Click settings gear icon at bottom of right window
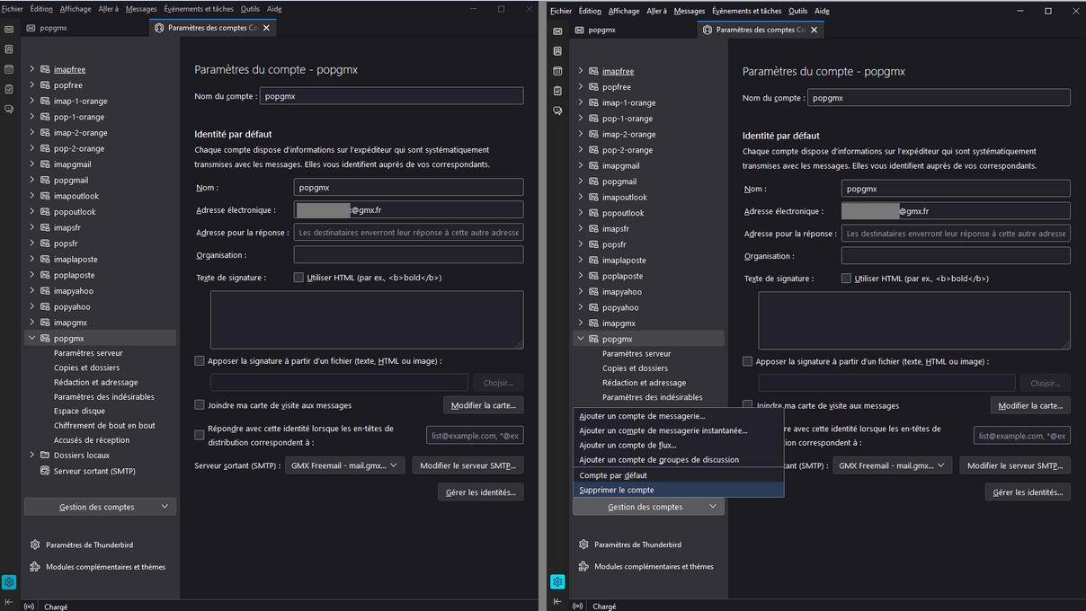Viewport: 1086px width, 611px height. (x=557, y=582)
